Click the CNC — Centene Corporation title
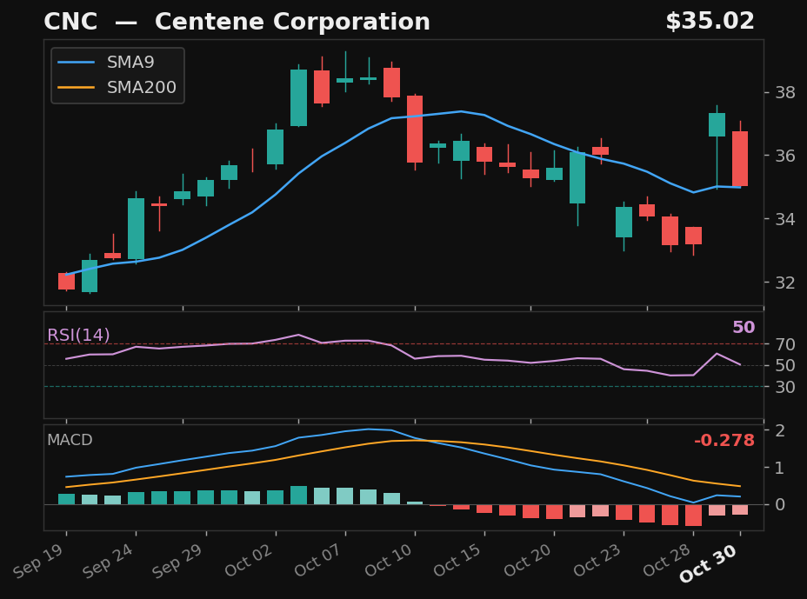Viewport: 807px width, 599px height. [237, 22]
